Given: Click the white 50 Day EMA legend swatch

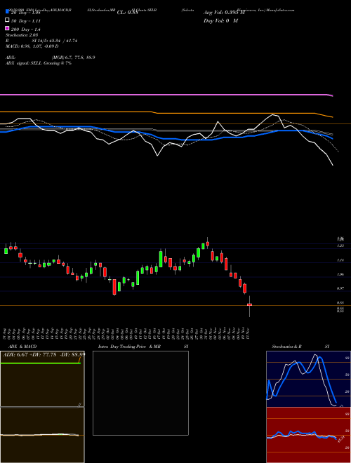Looking at the screenshot, I should pyautogui.click(x=7, y=20).
